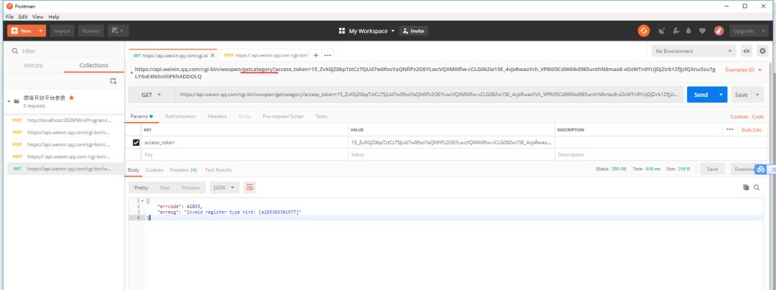Image resolution: width=776 pixels, height=290 pixels.
Task: Switch to the Collections tab
Action: click(x=93, y=65)
